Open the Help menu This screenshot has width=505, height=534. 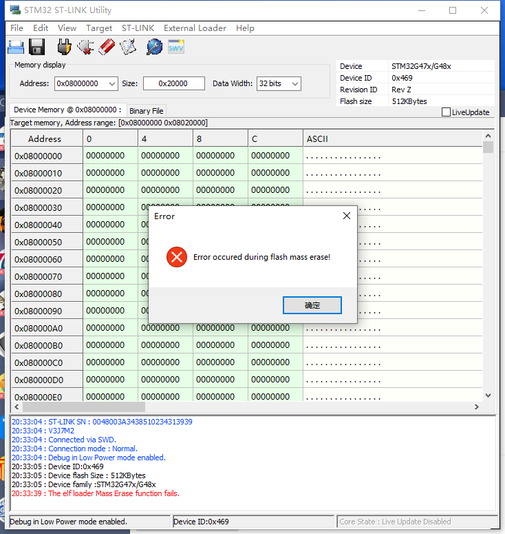click(245, 28)
